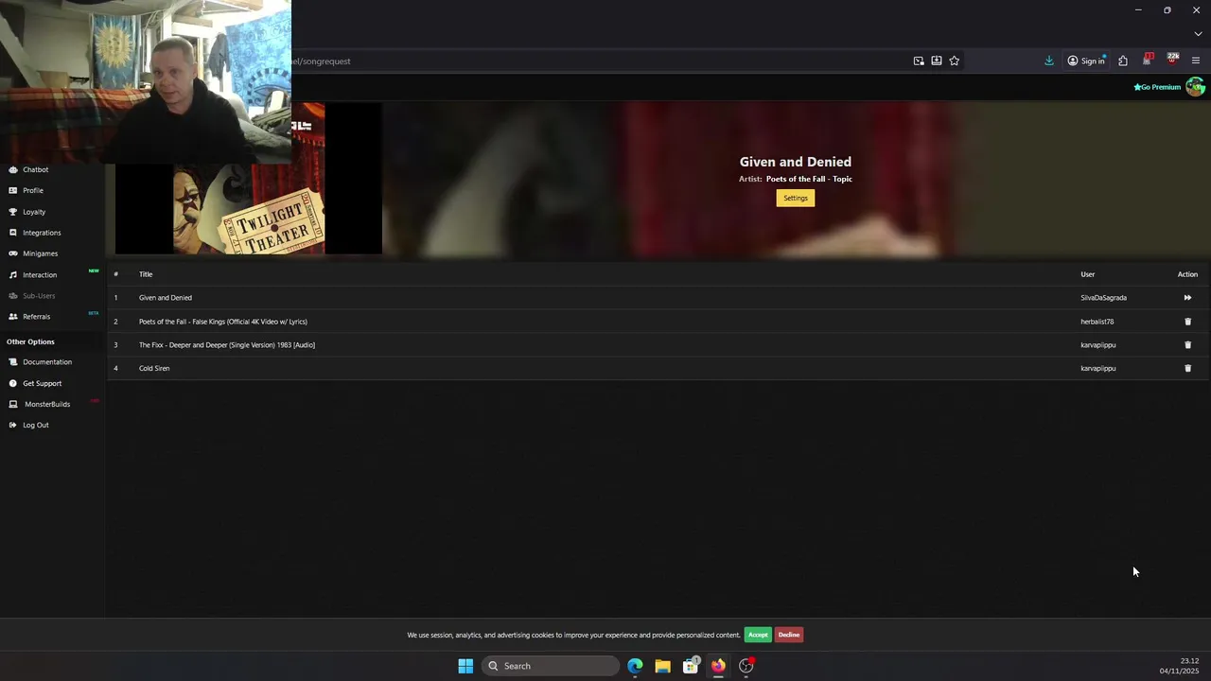Select the Cold Siren title

(x=154, y=369)
